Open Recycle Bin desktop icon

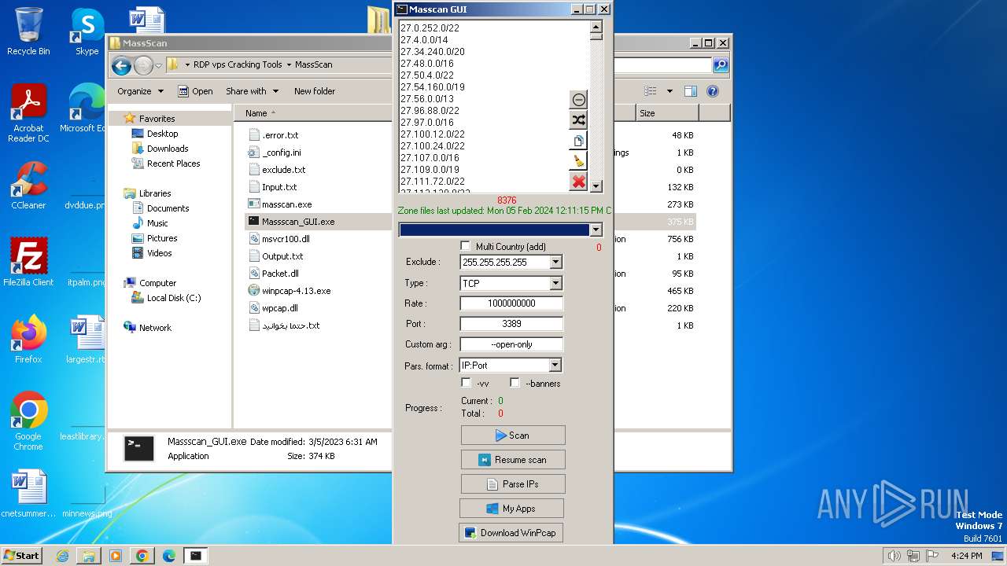[x=28, y=31]
